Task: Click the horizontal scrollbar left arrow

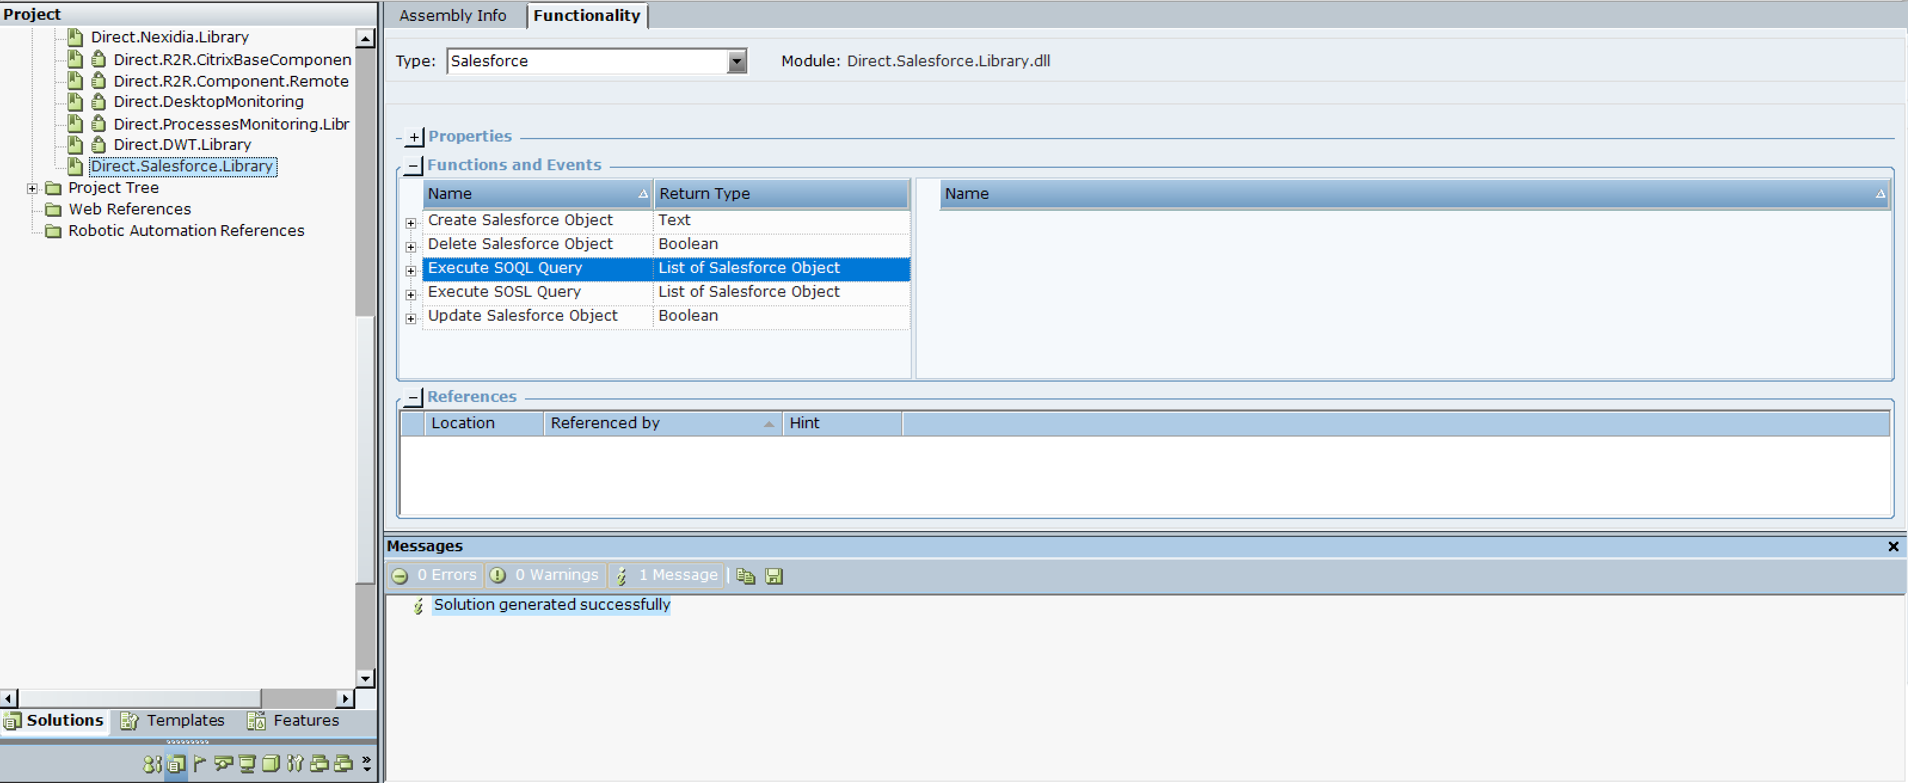Action: [x=9, y=698]
